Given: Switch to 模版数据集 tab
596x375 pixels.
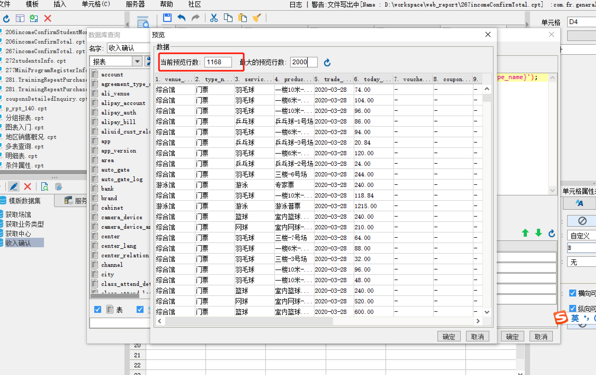Looking at the screenshot, I should [x=25, y=201].
